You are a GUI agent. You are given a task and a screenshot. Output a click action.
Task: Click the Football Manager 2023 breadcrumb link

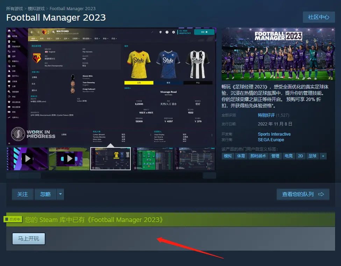(x=72, y=9)
